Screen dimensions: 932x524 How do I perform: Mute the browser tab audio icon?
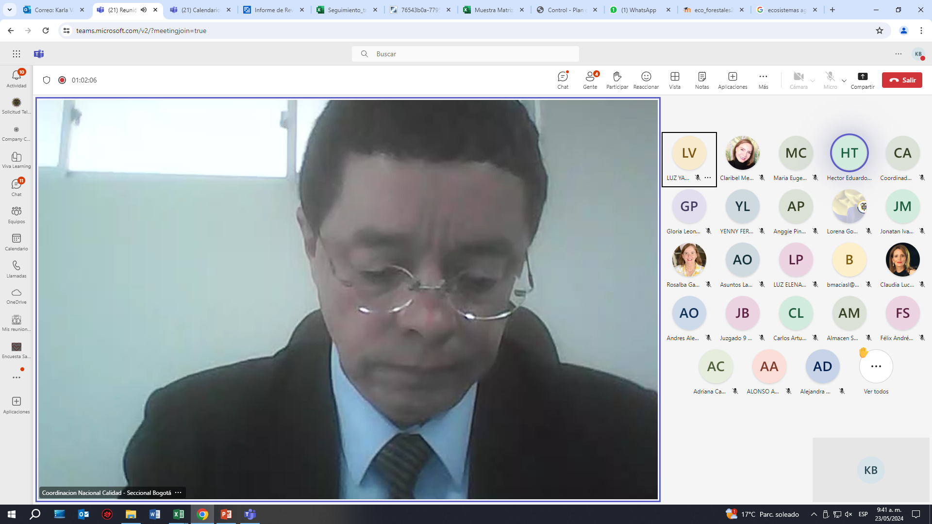[144, 10]
